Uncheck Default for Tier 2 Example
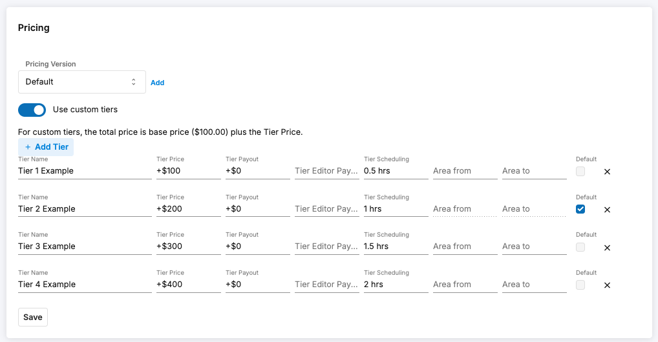 point(580,208)
